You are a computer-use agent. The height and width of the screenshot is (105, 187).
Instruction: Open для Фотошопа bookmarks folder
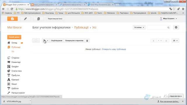72,13
